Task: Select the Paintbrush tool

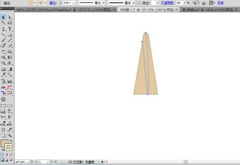Action: point(3,40)
